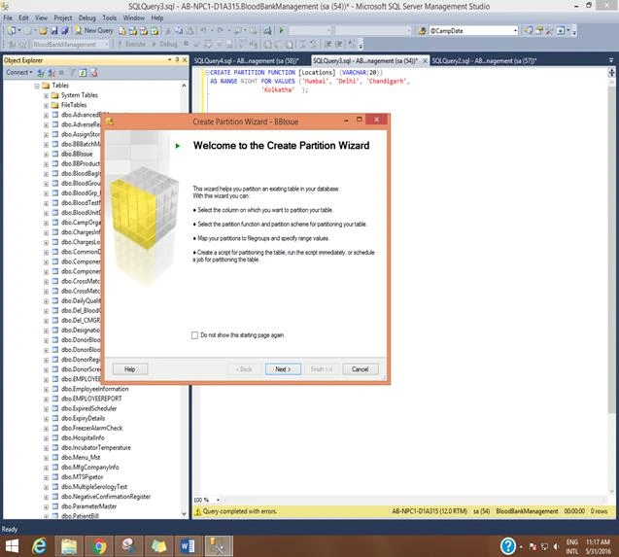This screenshot has width=619, height=557.
Task: Click the Activity Monitor icon in standard toolbar
Action: [x=267, y=30]
